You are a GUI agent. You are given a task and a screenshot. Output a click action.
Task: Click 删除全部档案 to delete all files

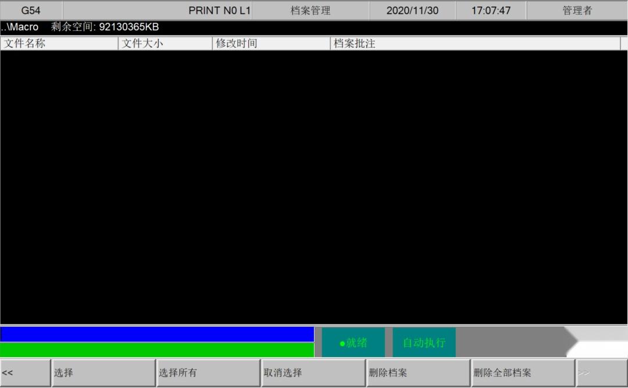(523, 373)
